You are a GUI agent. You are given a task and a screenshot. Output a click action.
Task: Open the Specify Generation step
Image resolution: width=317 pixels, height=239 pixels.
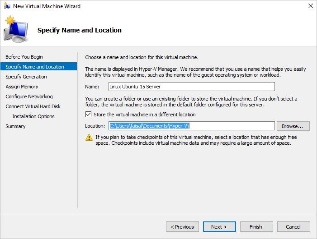pos(26,77)
